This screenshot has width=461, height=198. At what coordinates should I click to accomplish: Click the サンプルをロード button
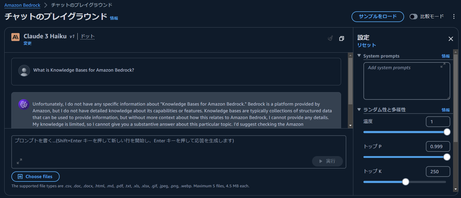[x=377, y=17]
